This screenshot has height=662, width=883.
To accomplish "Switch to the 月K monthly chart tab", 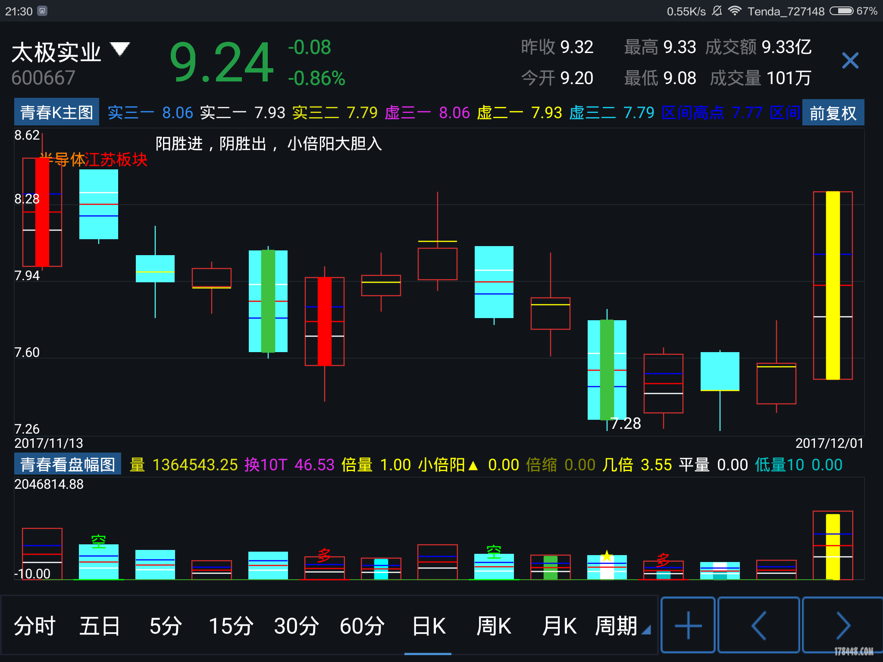I will (x=559, y=626).
